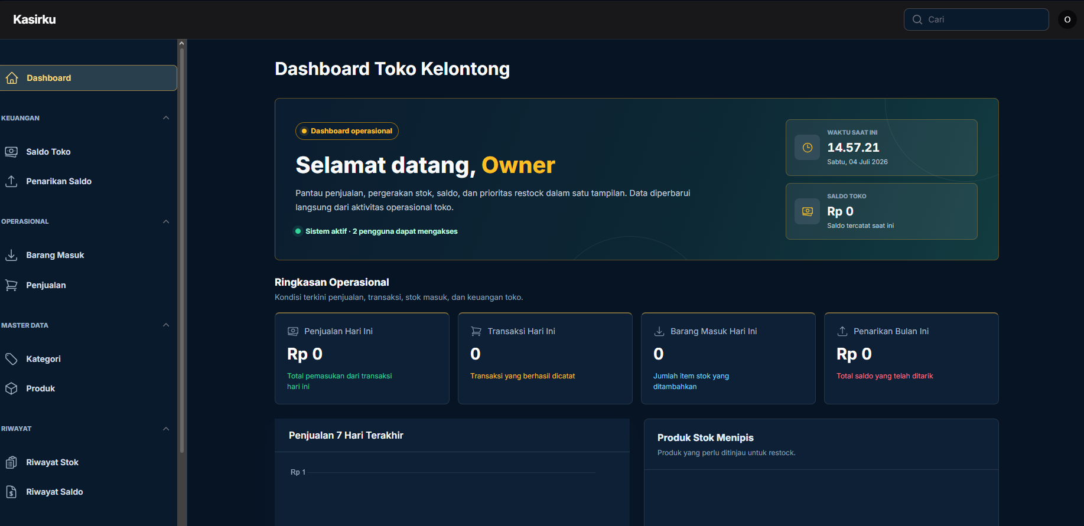
Task: Click the Penarikan Saldo upload icon
Action: click(x=11, y=181)
